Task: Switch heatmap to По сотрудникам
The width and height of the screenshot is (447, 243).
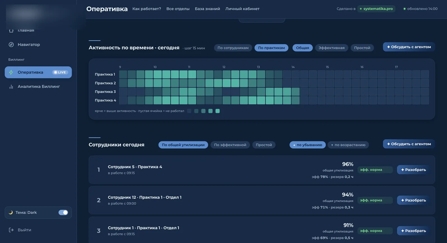Action: click(233, 48)
